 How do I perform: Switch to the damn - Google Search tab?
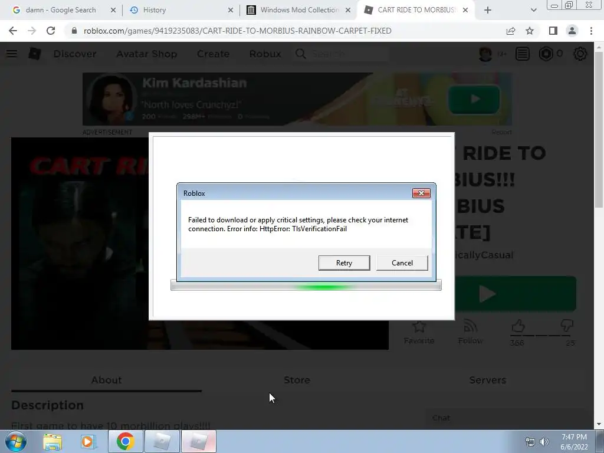point(60,10)
